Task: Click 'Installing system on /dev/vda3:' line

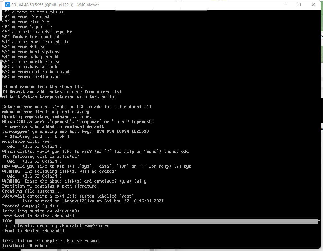Action: point(41,211)
